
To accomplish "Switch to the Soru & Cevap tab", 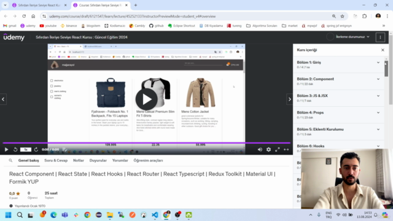I will (56, 160).
